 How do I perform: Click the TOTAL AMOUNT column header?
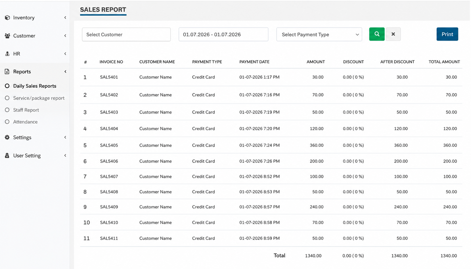point(444,62)
